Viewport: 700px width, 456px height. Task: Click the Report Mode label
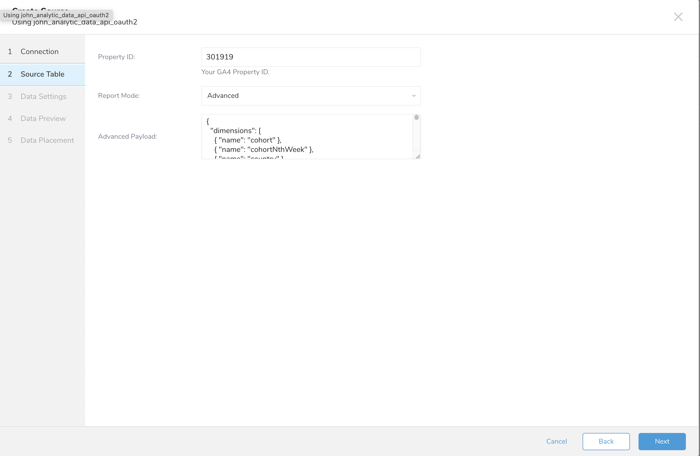pos(119,96)
